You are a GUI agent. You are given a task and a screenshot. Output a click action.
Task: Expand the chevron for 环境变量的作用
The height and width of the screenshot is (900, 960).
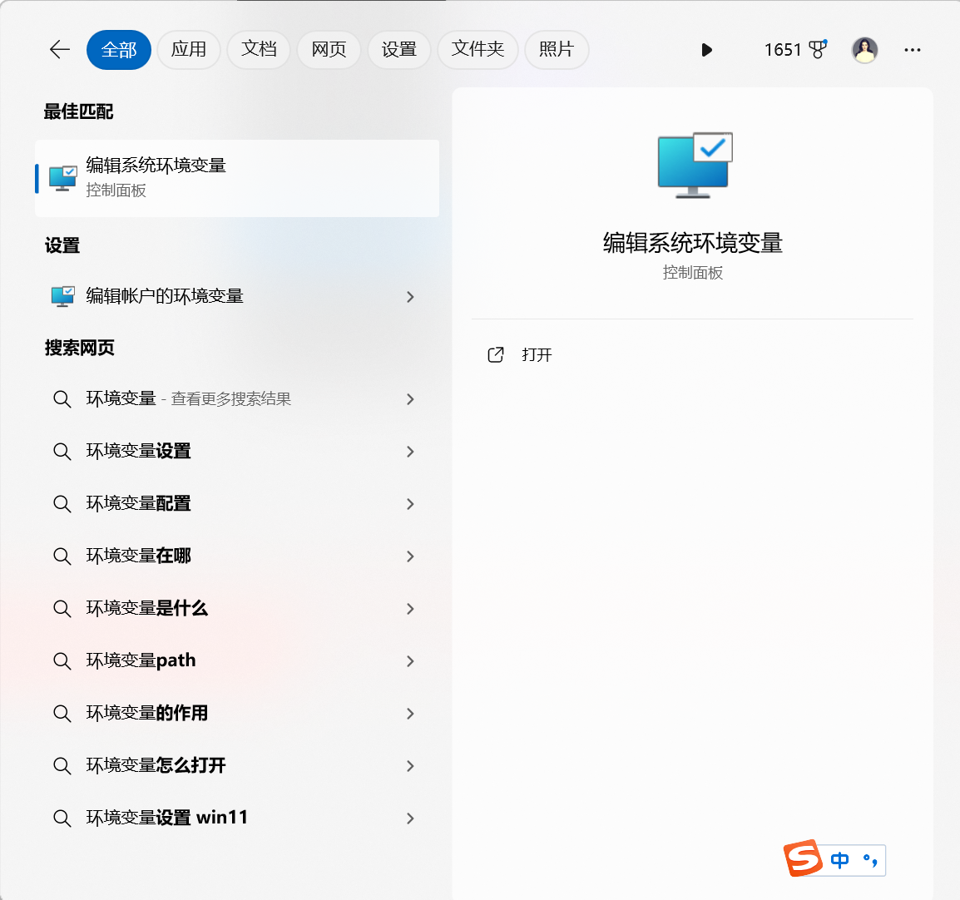(x=410, y=714)
